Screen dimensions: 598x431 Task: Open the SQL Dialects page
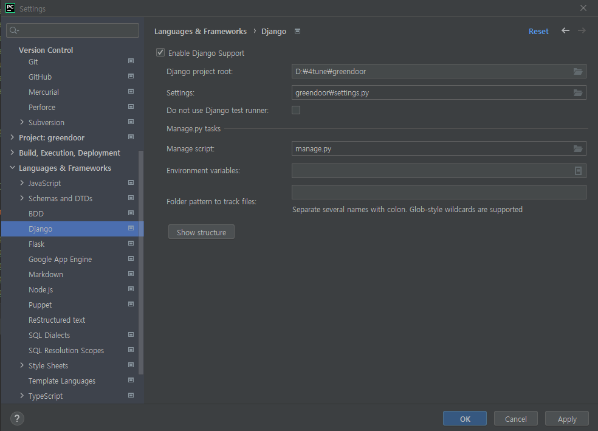49,336
